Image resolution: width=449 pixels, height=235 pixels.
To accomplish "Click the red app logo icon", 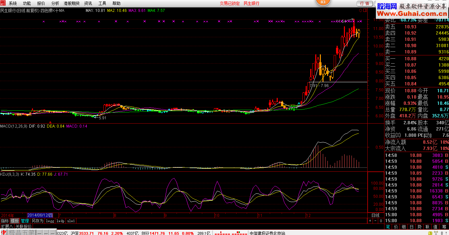I will coord(3,3).
